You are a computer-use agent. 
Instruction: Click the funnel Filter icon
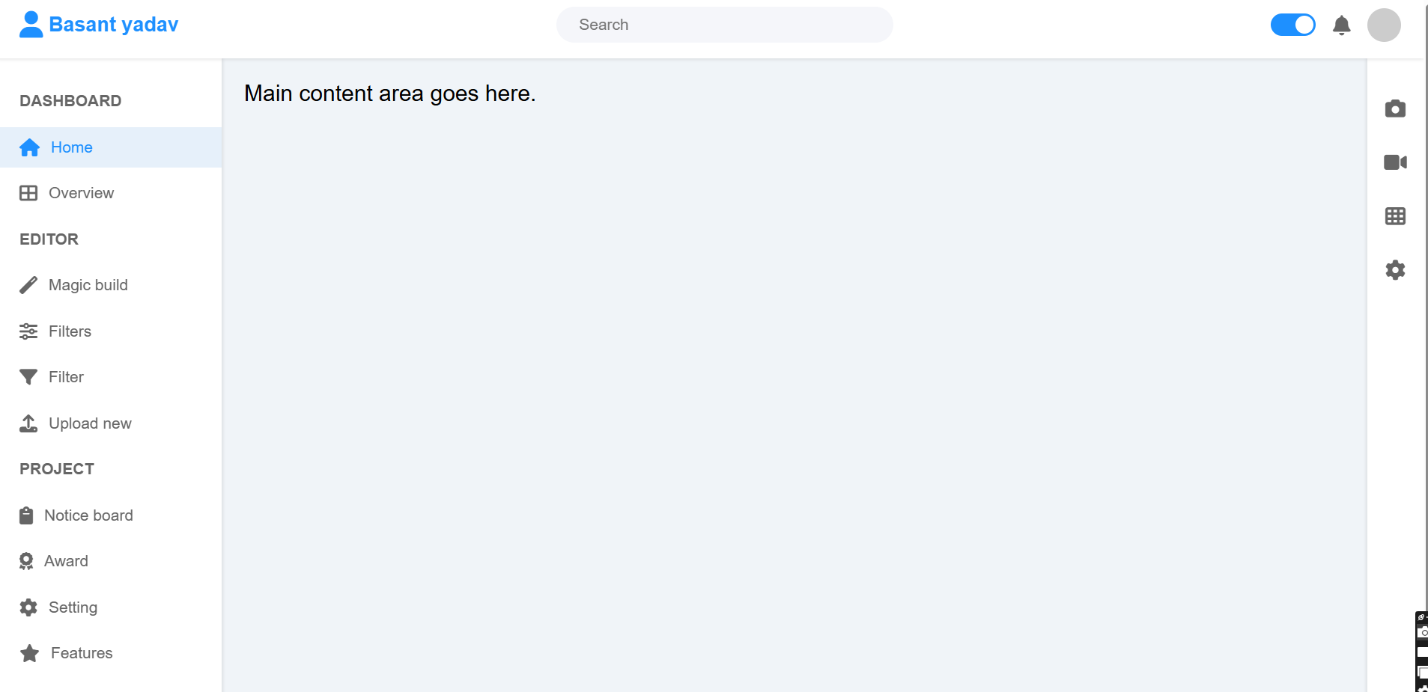coord(28,377)
